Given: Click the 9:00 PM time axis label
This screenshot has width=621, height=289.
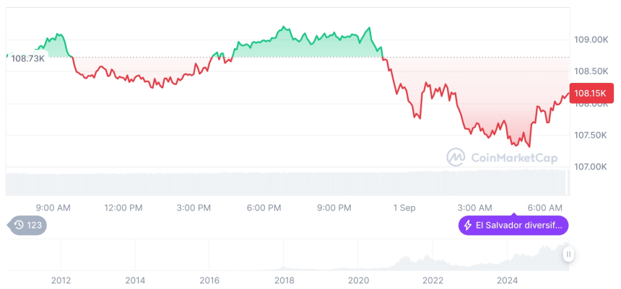Looking at the screenshot, I should [x=334, y=208].
